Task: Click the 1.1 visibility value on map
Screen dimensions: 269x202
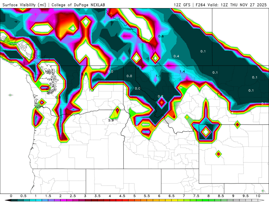Action: (x=158, y=76)
